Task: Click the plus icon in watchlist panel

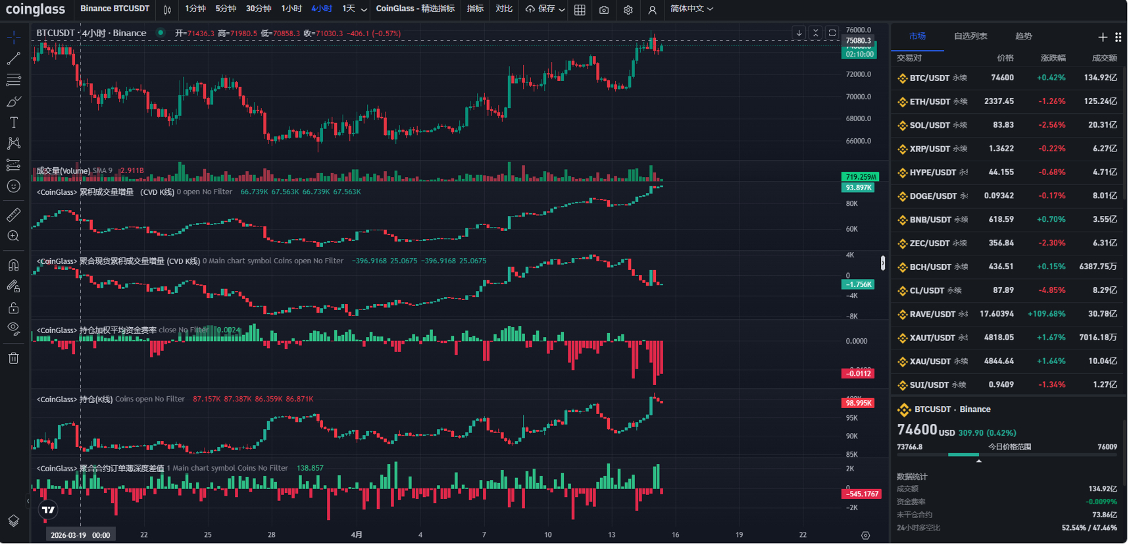Action: click(1103, 38)
